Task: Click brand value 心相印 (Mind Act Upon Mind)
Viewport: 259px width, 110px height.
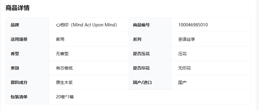Action: coord(86,25)
